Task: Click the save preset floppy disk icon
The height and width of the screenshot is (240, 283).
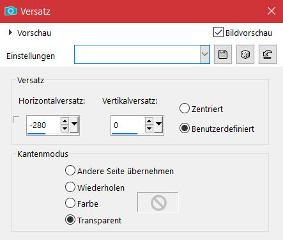Action: click(223, 54)
